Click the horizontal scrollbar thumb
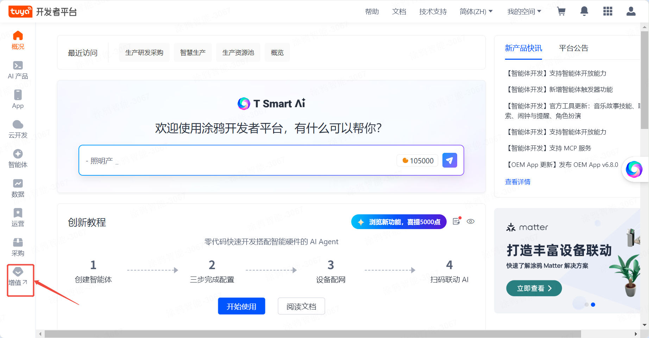The image size is (649, 338). 313,334
